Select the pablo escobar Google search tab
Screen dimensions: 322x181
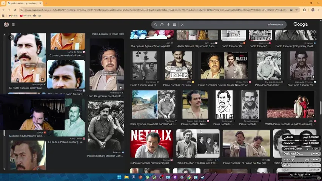(24, 3)
